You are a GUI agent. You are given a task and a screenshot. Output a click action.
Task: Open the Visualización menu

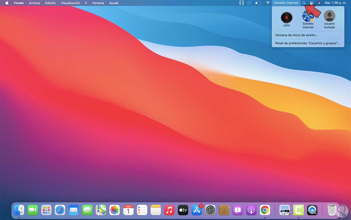point(70,3)
